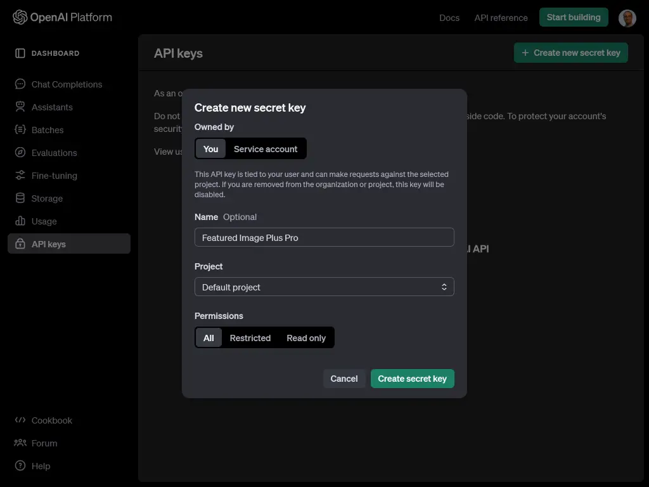Set permissions to All
Screen dimensions: 649x487
tap(209, 338)
